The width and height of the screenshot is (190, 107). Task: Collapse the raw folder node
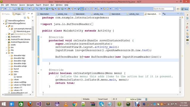[9, 74]
